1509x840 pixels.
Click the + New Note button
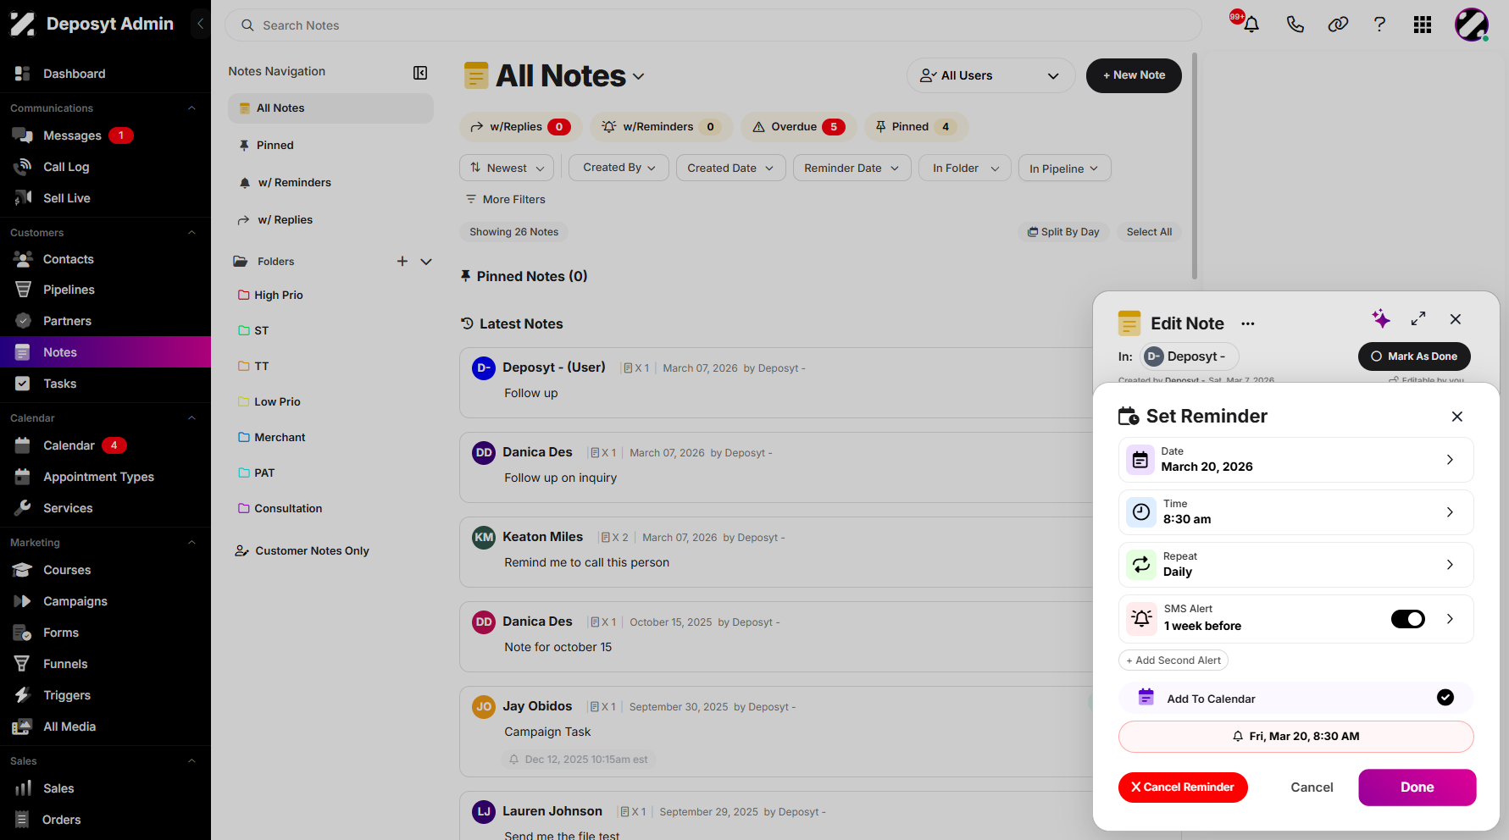tap(1134, 75)
